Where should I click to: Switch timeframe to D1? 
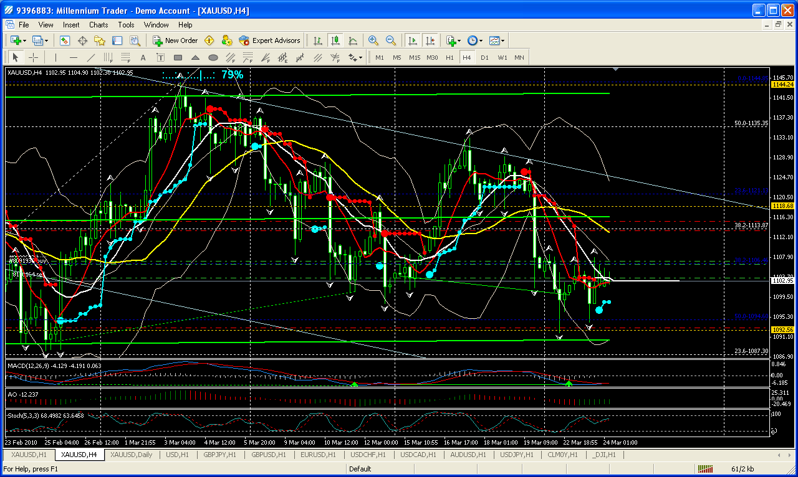484,57
